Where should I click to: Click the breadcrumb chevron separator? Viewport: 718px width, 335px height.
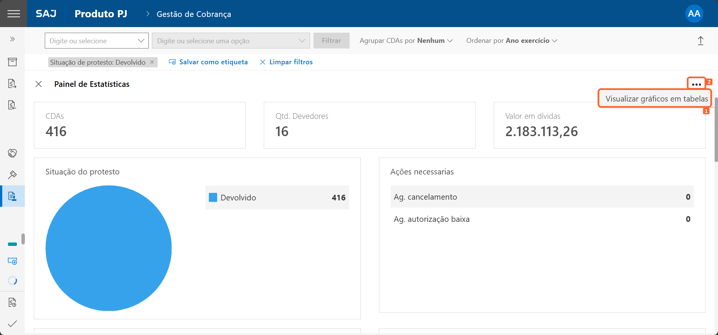(148, 14)
